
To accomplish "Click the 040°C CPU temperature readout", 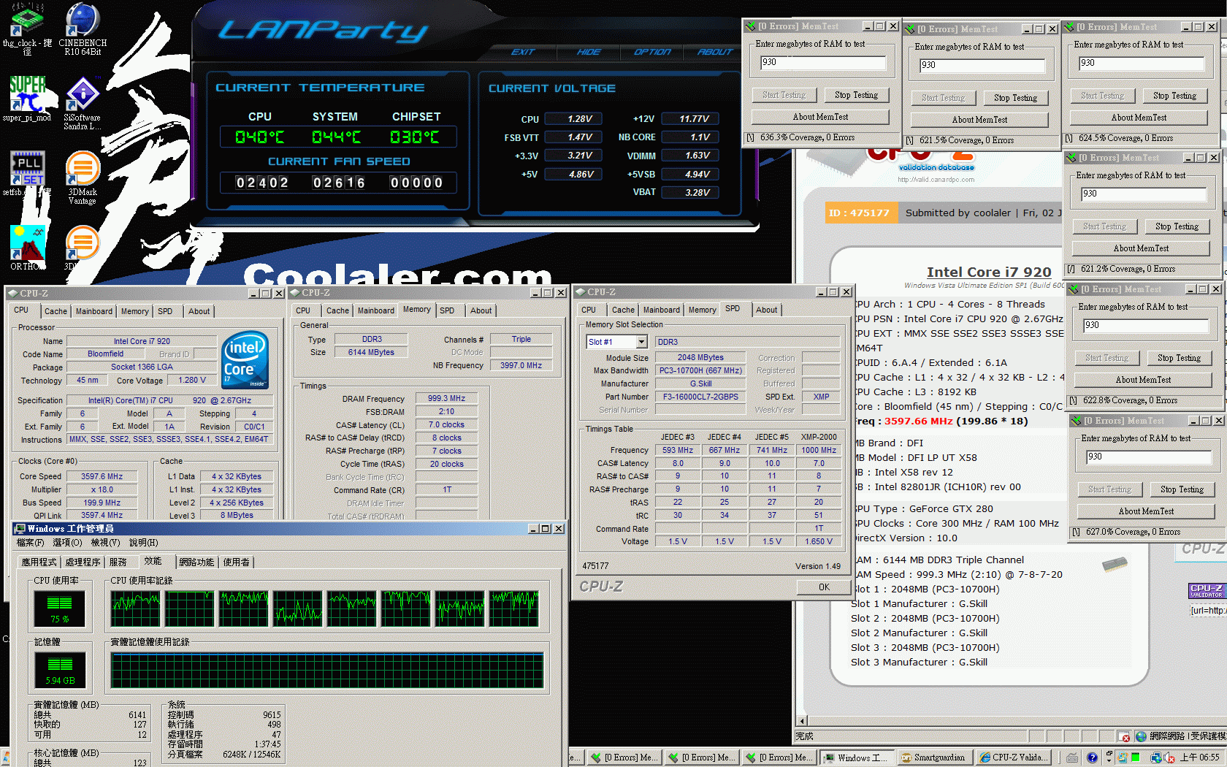I will (260, 137).
